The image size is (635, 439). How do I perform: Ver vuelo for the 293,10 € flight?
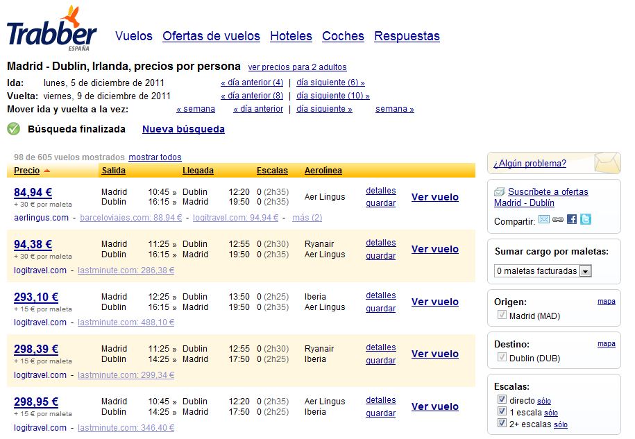click(435, 302)
